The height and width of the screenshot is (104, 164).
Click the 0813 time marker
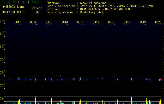[x=49, y=22]
